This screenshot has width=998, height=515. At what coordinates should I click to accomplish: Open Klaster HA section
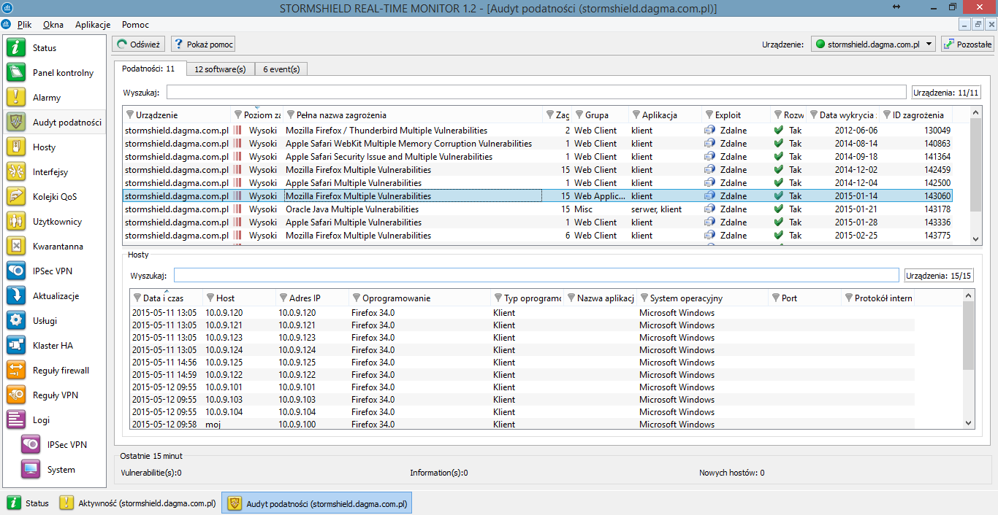tap(55, 346)
